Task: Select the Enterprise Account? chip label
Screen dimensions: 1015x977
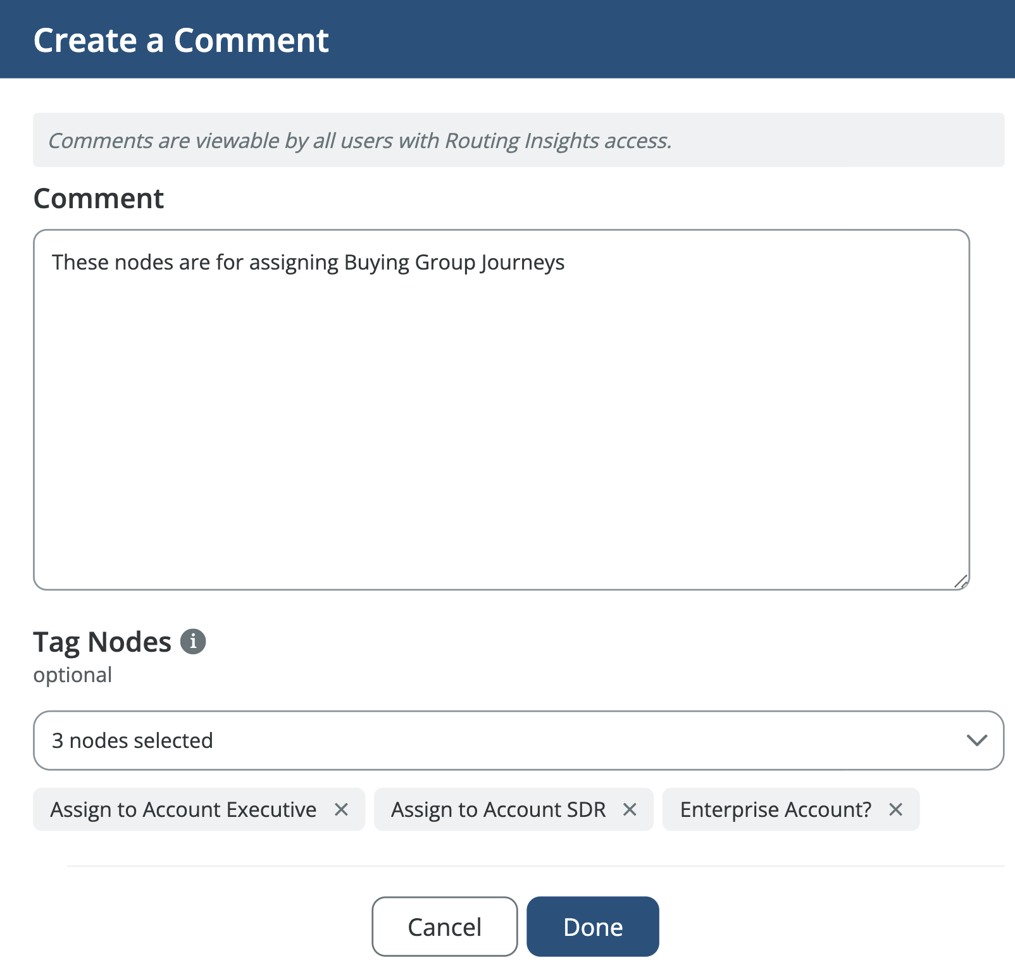Action: [x=775, y=809]
